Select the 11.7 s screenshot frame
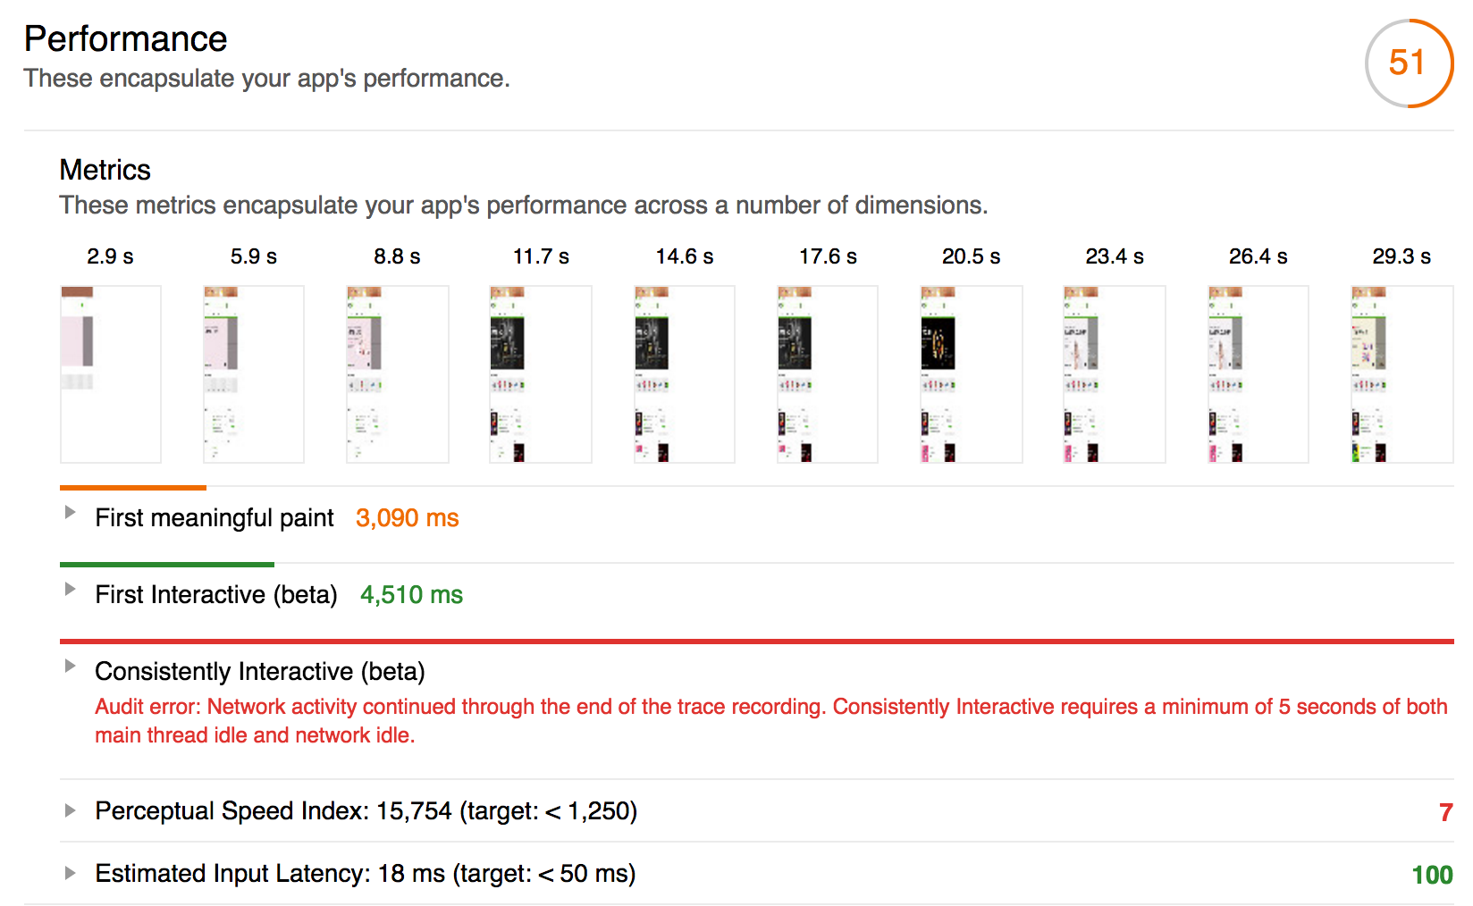The width and height of the screenshot is (1473, 906). click(x=541, y=373)
